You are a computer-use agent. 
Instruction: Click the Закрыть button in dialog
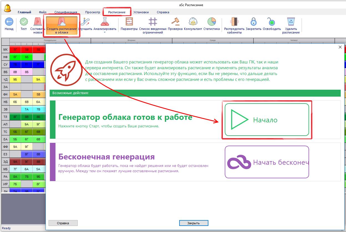point(193,223)
